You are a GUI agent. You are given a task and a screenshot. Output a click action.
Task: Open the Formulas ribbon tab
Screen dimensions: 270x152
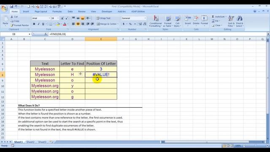coord(57,11)
